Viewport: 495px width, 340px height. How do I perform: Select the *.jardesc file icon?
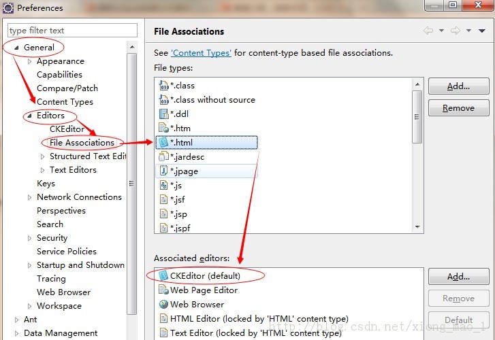[163, 156]
